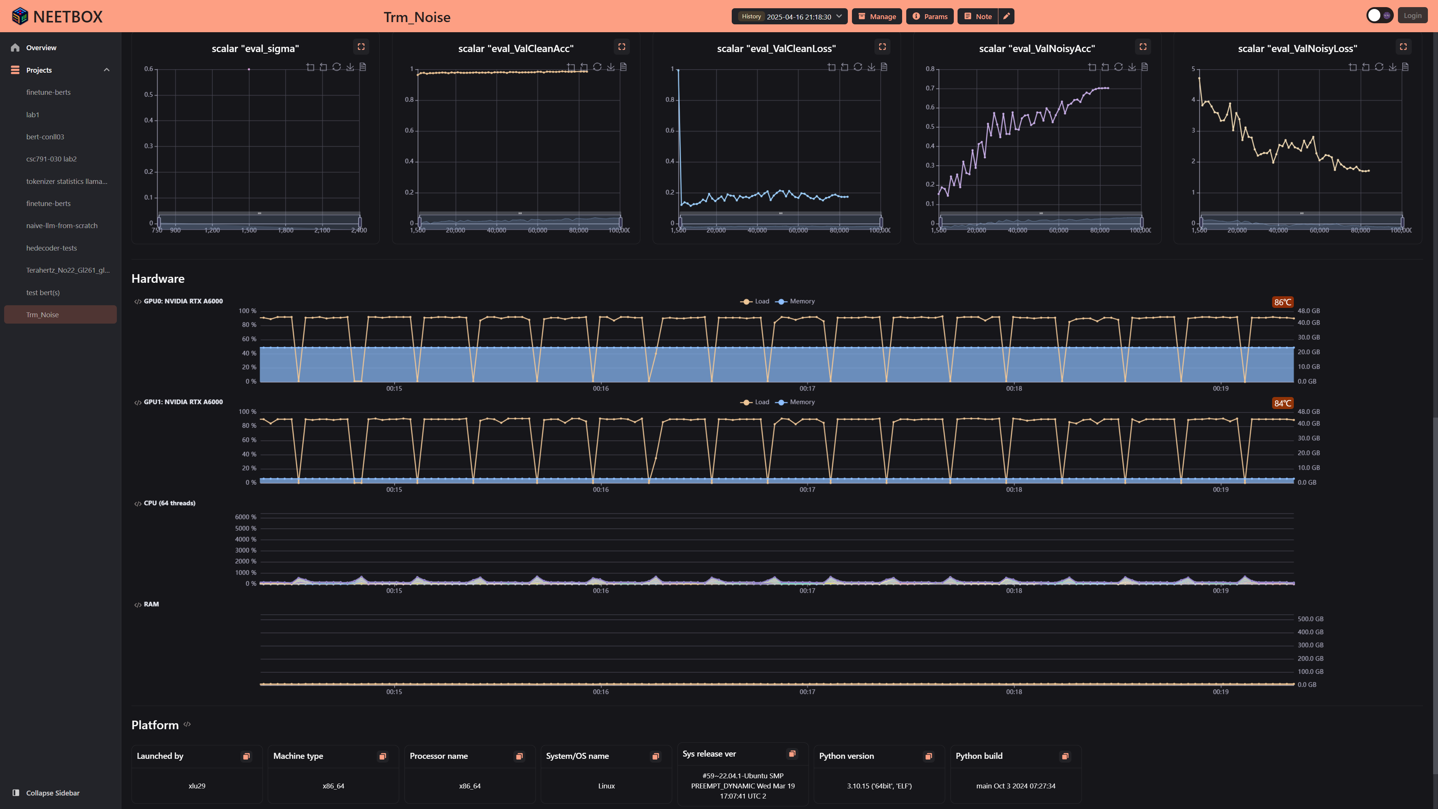Select the naive-llm-from-scratch project

(61, 225)
